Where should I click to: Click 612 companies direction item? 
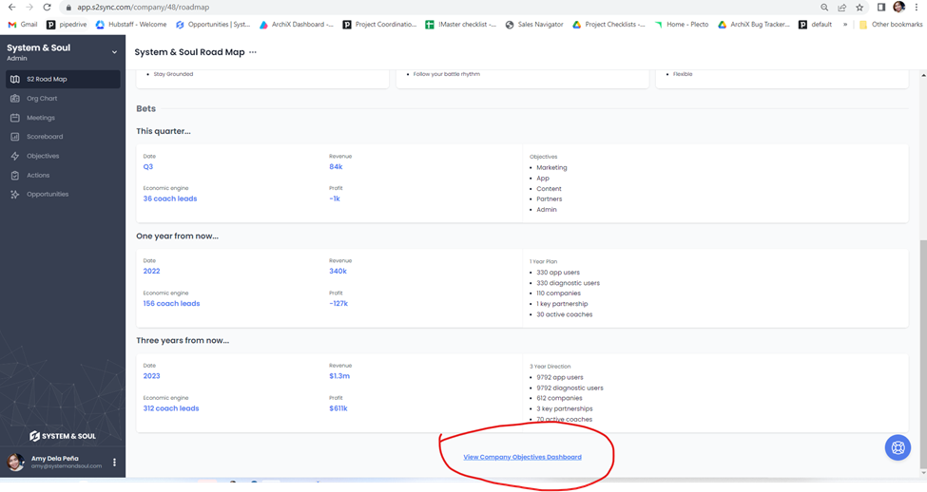click(559, 398)
